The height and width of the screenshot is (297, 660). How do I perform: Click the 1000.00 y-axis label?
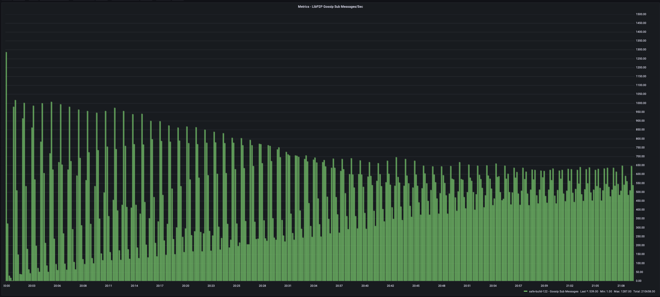tap(641, 103)
